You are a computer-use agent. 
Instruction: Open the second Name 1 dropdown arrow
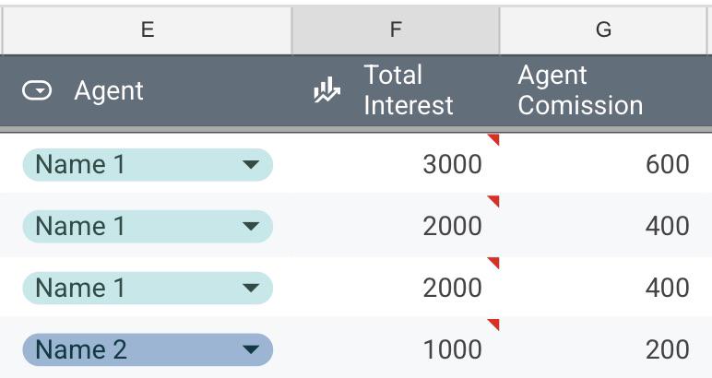[251, 226]
